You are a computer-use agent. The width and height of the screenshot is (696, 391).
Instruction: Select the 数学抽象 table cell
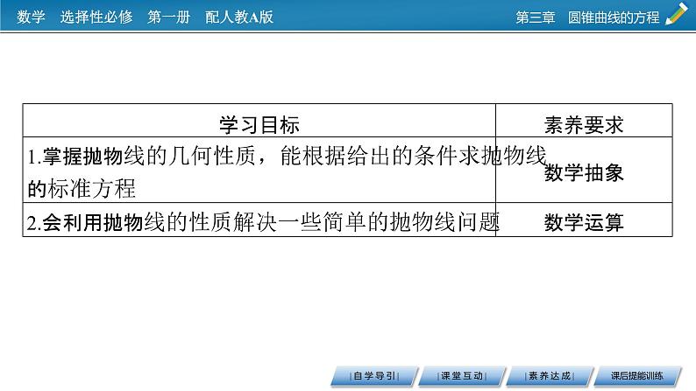(584, 173)
